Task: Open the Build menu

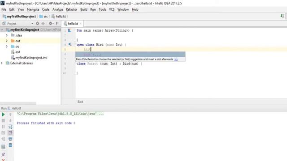Action: (84, 9)
